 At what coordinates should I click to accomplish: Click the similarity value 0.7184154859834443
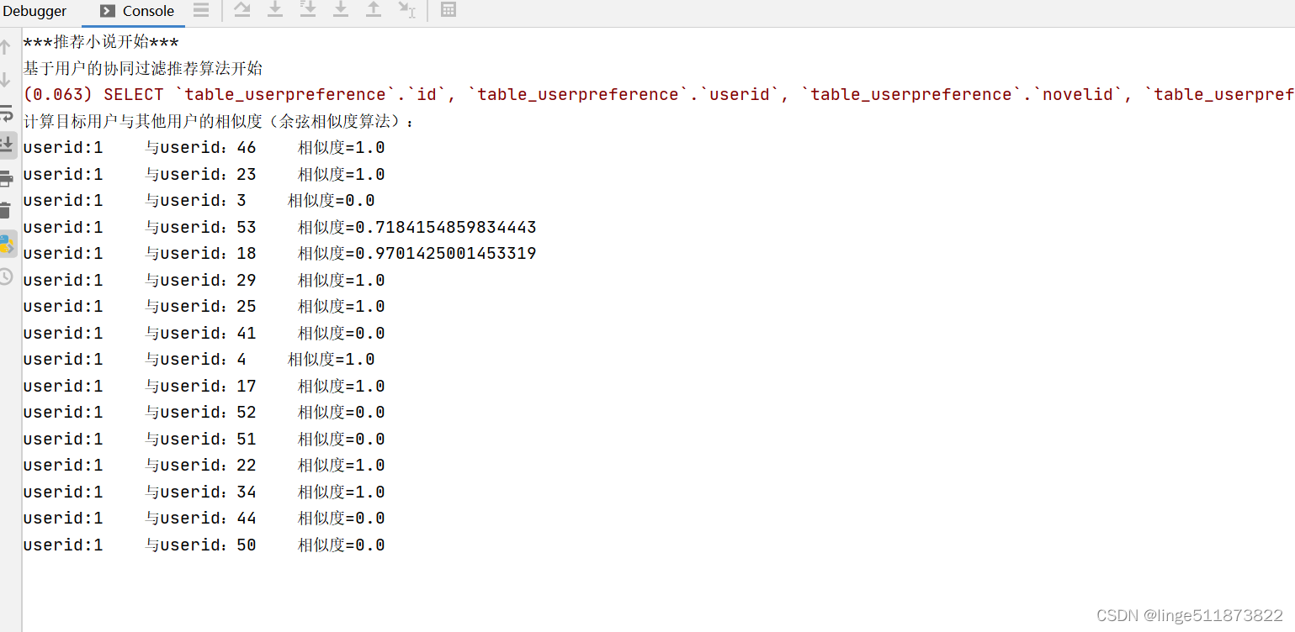click(446, 228)
